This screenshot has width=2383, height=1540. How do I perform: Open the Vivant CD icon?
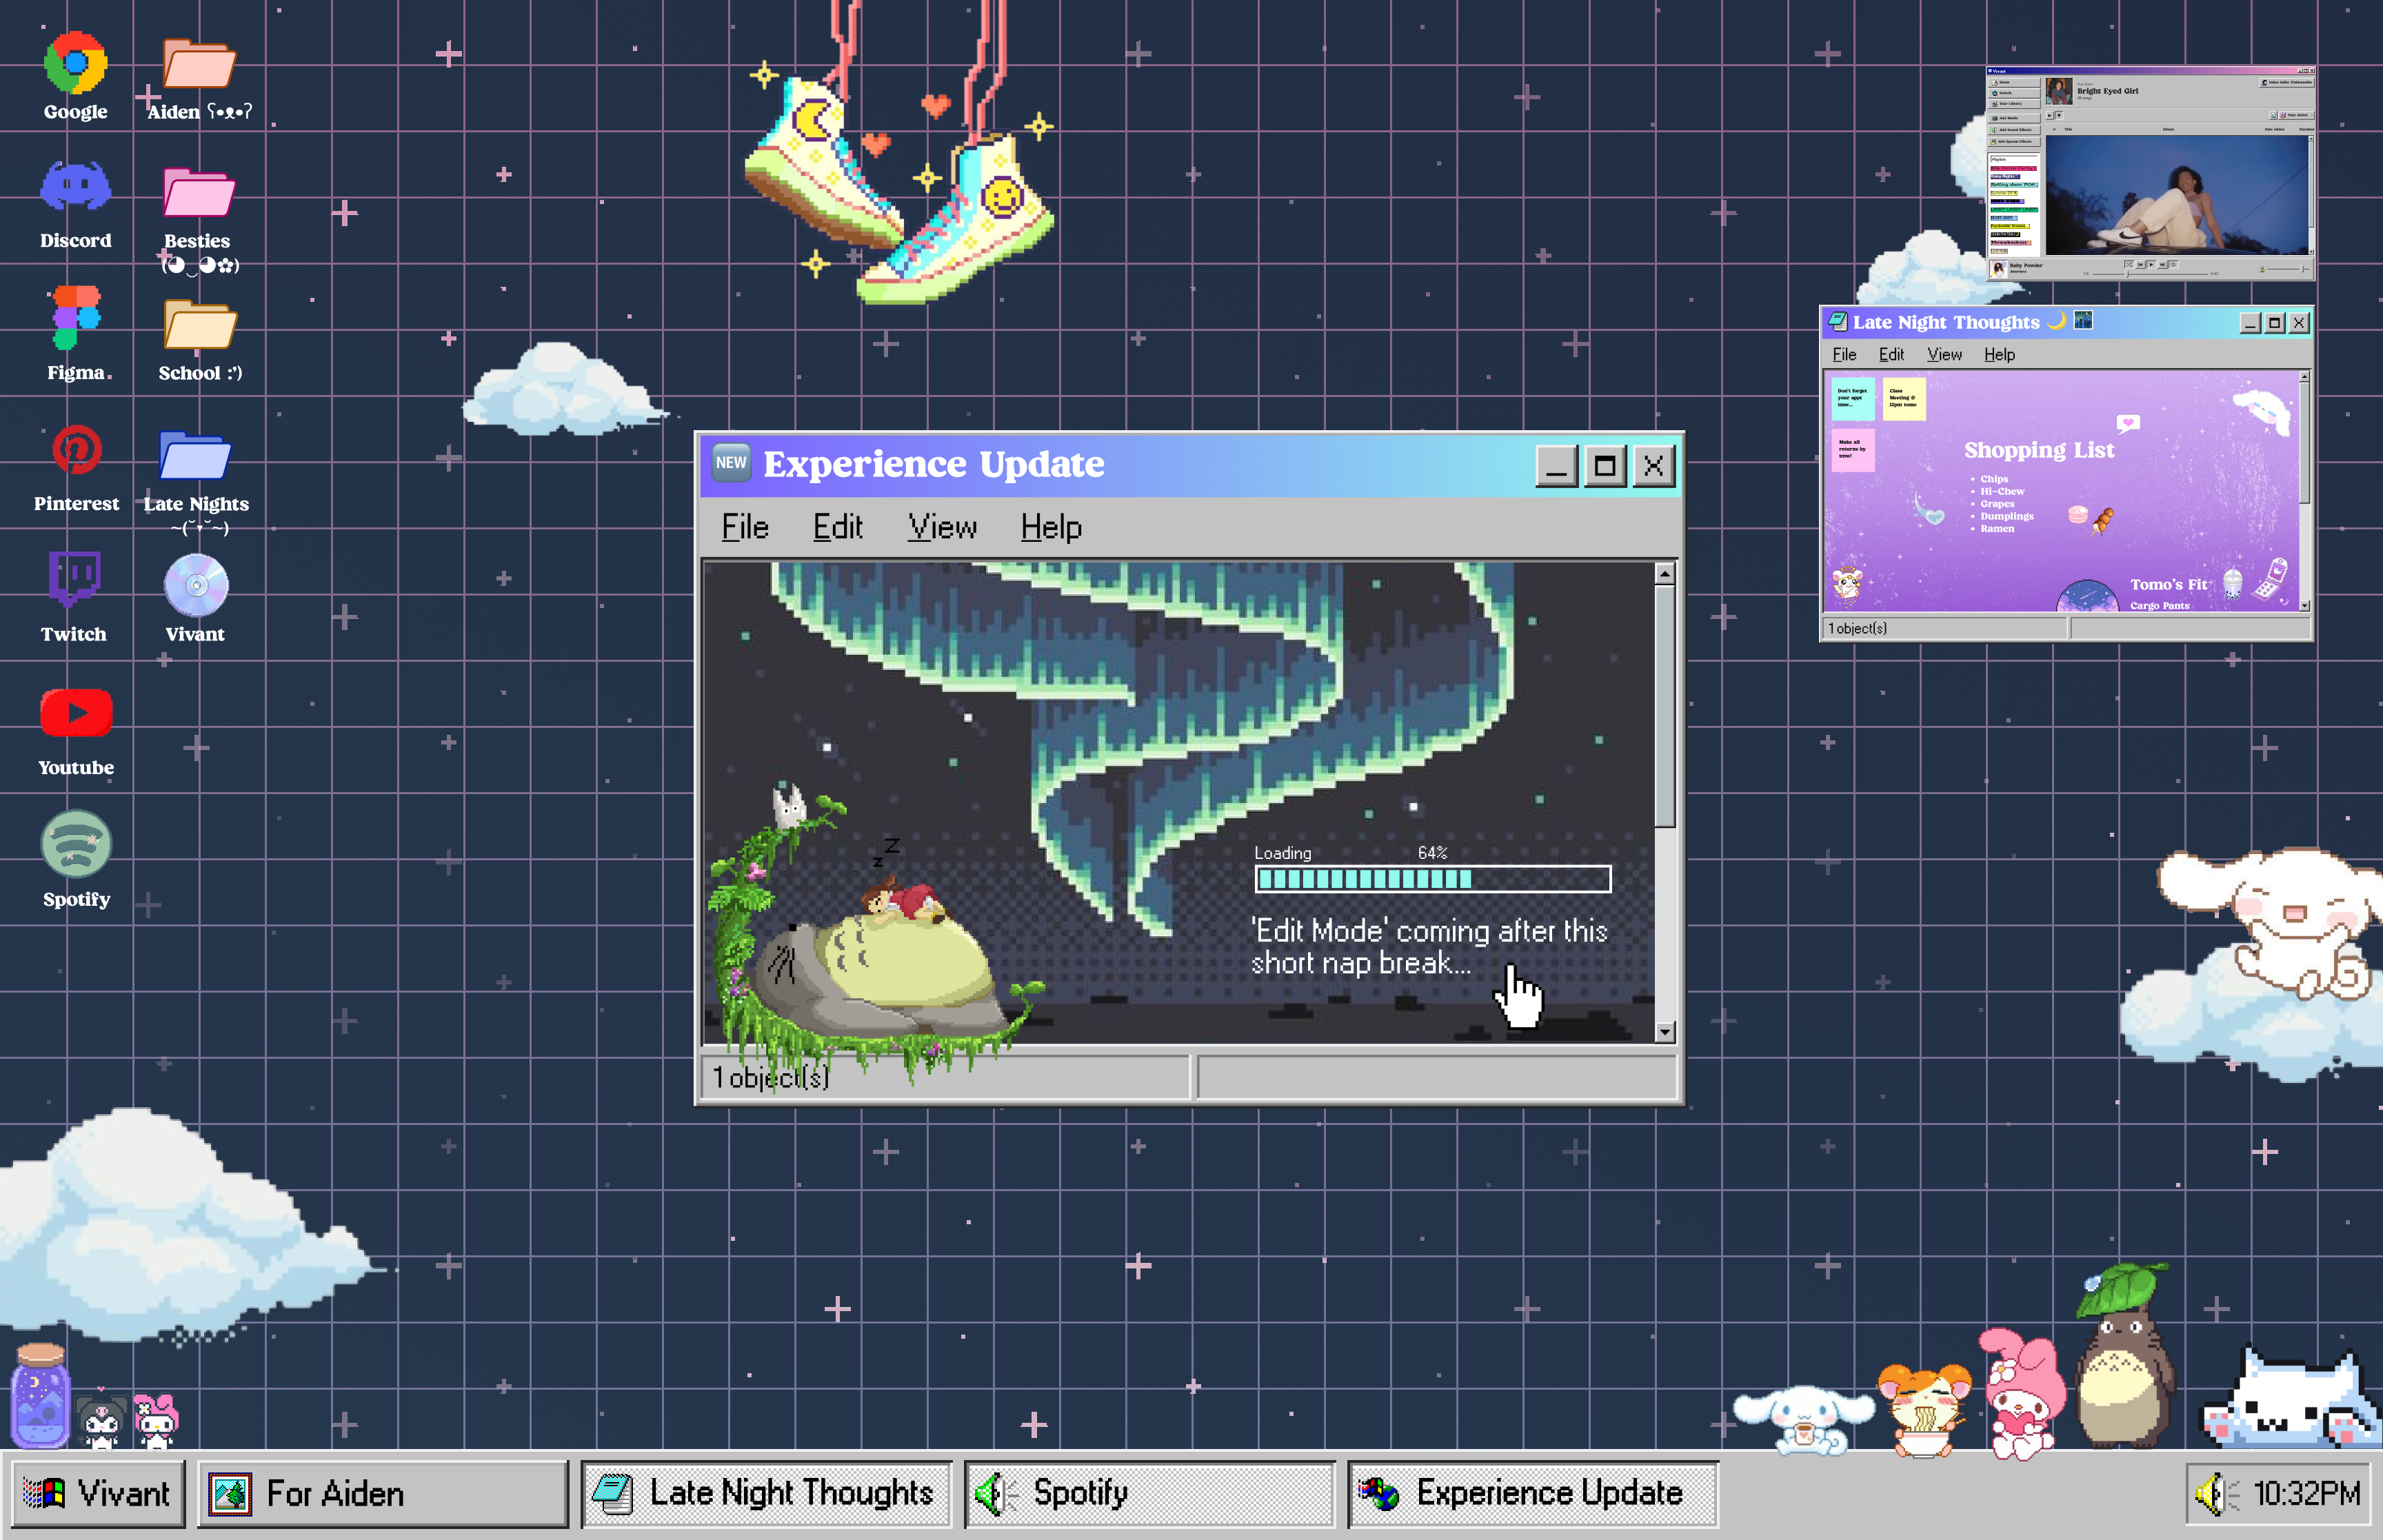click(x=196, y=585)
